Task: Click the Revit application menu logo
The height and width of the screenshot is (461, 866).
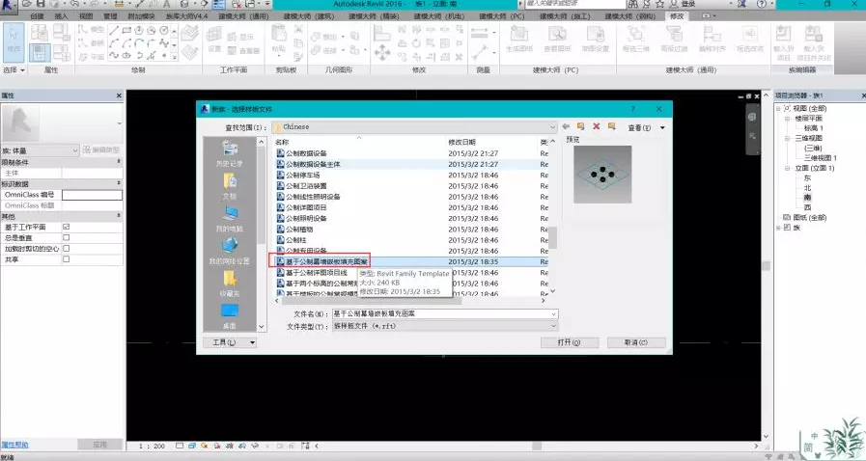Action: (x=8, y=5)
